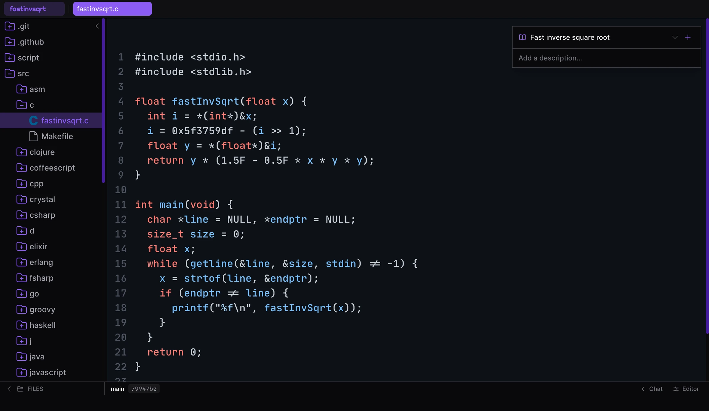Open the go folder
Image resolution: width=709 pixels, height=411 pixels.
(51, 294)
